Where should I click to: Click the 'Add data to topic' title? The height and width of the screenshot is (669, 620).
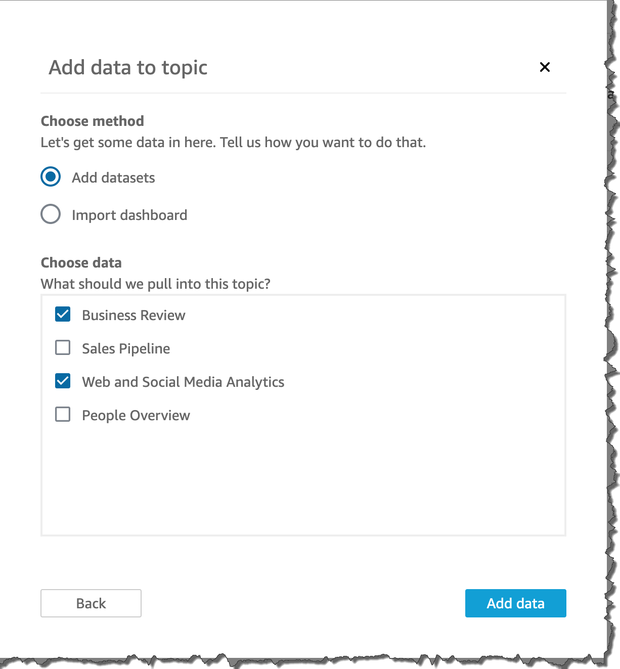pyautogui.click(x=128, y=68)
